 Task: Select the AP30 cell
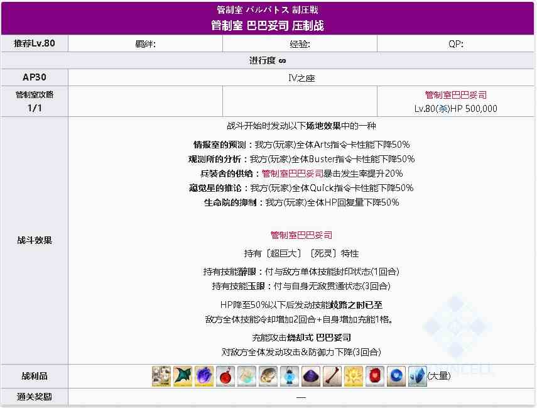(35, 77)
